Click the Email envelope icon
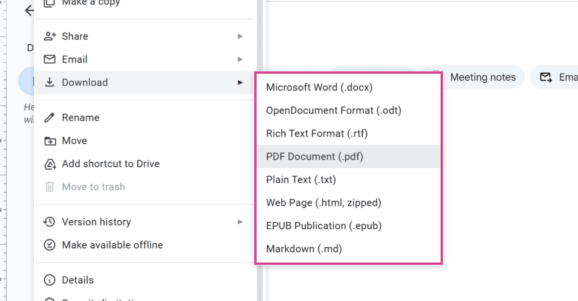 50,59
